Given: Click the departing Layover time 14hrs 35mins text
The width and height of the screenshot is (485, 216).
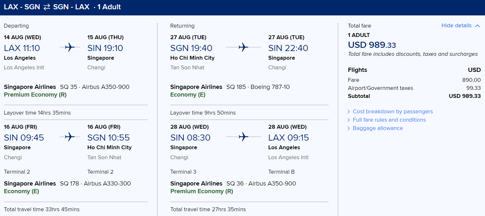Looking at the screenshot, I should (x=37, y=113).
